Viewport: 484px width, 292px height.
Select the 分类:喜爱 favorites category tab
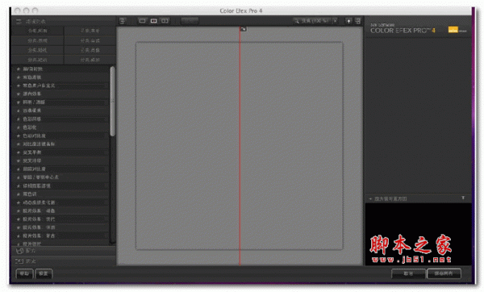point(90,31)
